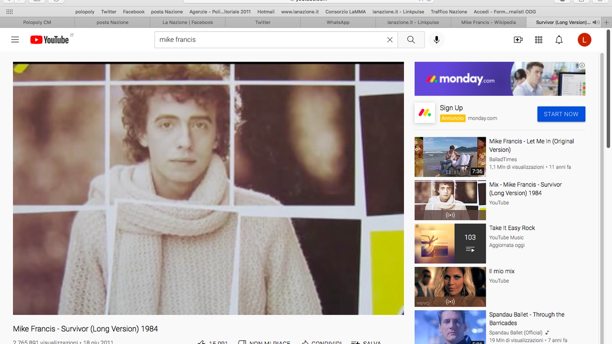This screenshot has height=344, width=612.
Task: Open the Il mio mix title
Action: pos(502,271)
